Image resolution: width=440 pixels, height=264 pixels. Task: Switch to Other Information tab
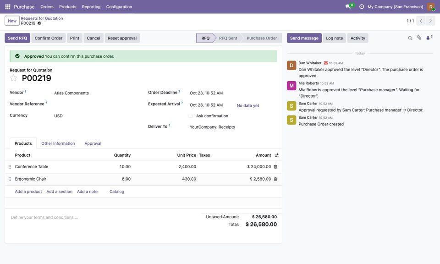tap(58, 143)
